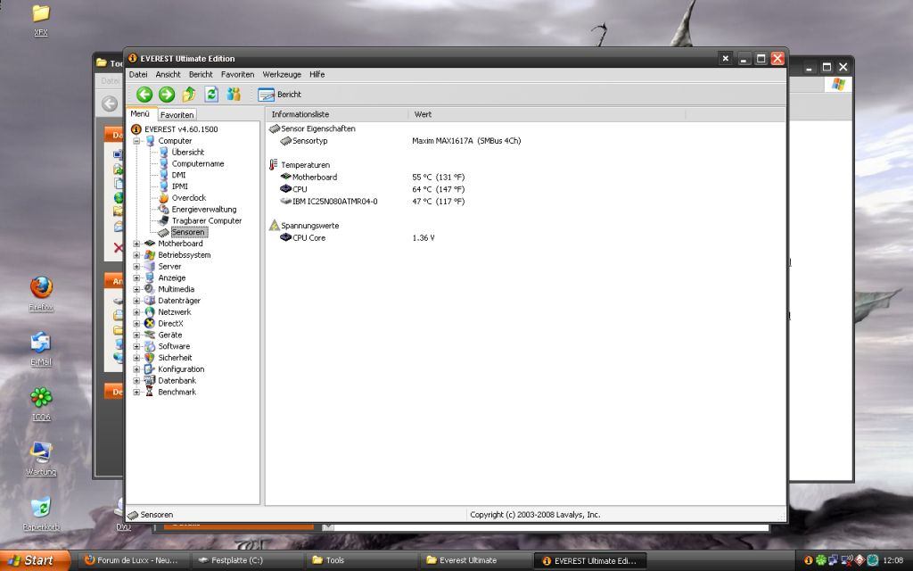The width and height of the screenshot is (913, 571).
Task: Select Overclock in the tree
Action: [x=189, y=198]
